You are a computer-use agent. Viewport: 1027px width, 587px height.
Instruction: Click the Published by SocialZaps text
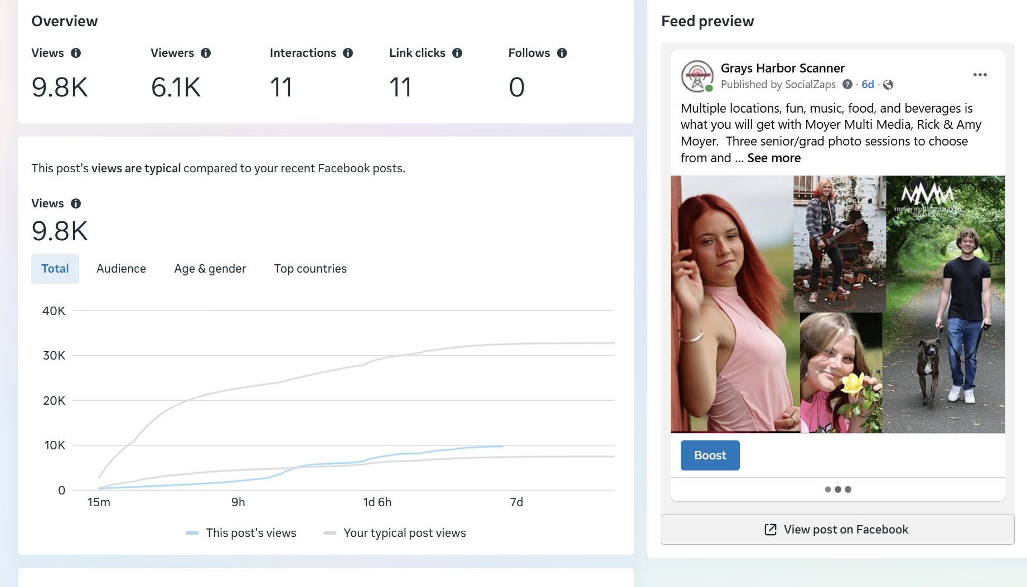[778, 84]
